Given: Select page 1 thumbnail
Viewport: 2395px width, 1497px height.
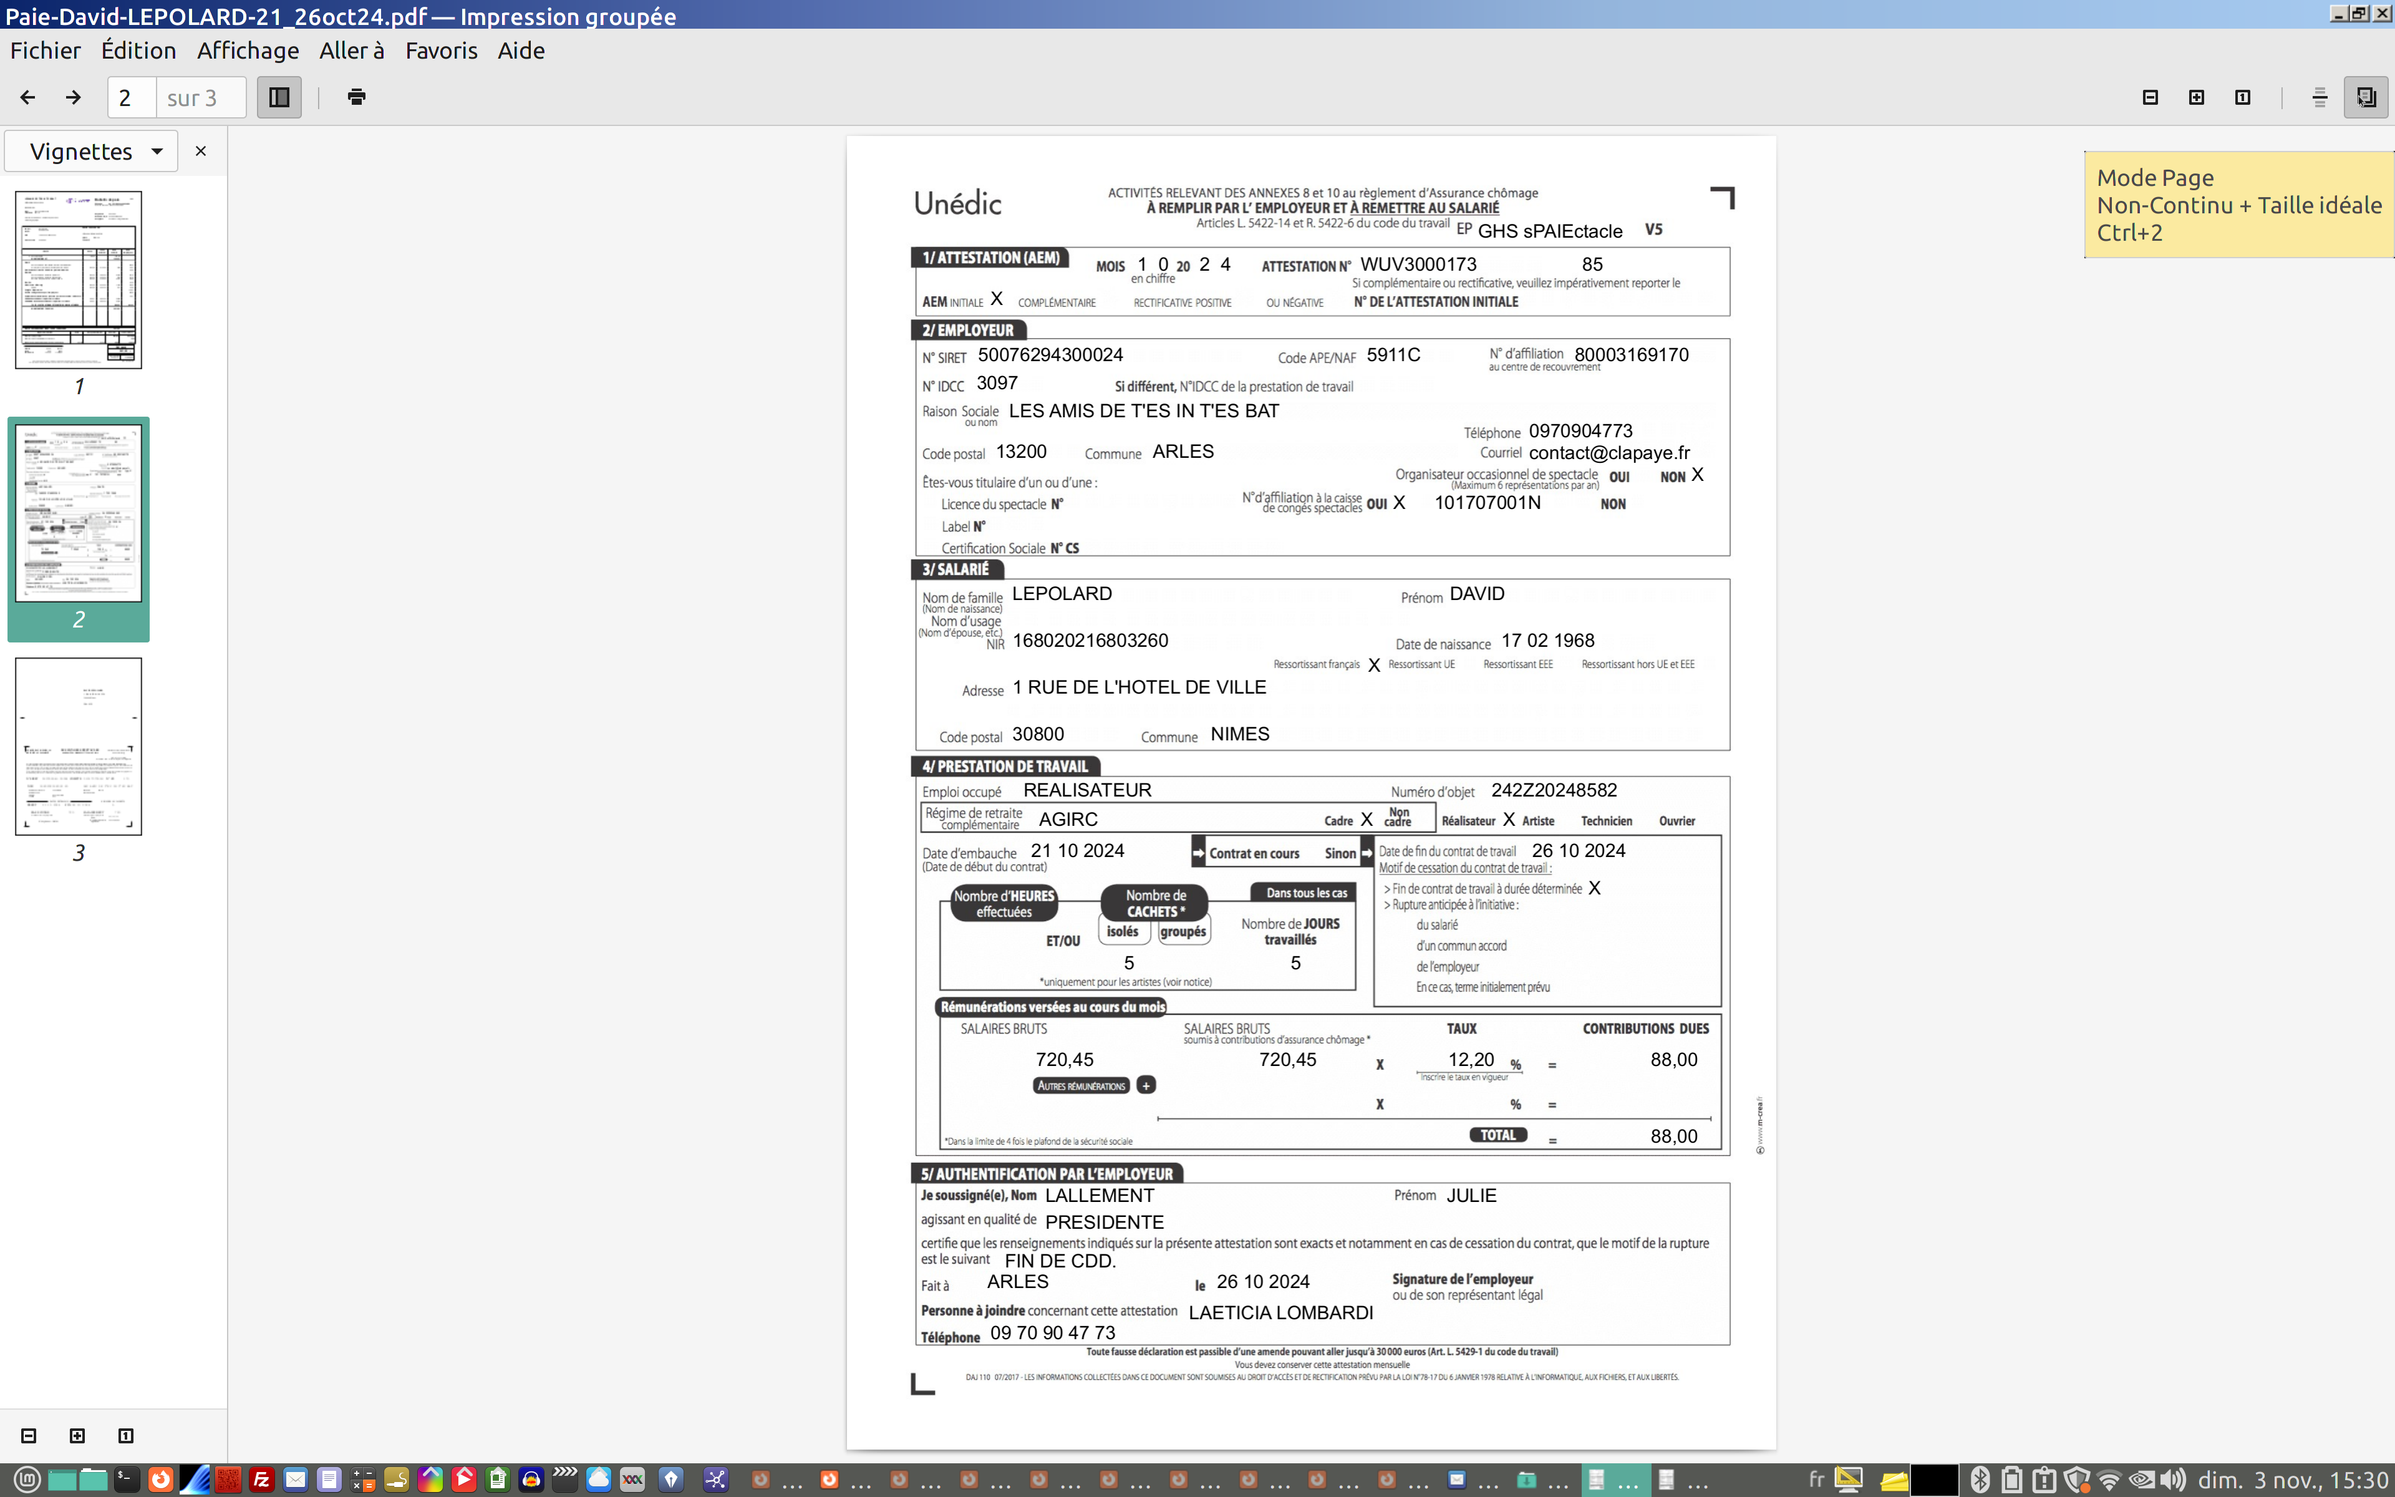Looking at the screenshot, I should click(78, 280).
